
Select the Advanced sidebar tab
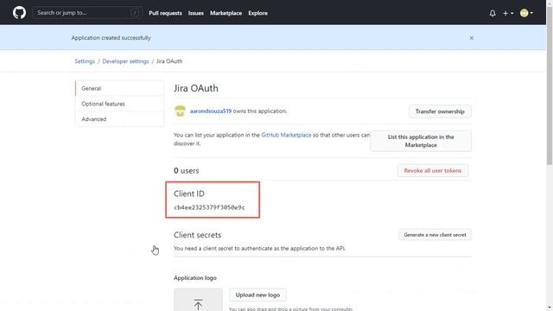pyautogui.click(x=119, y=119)
